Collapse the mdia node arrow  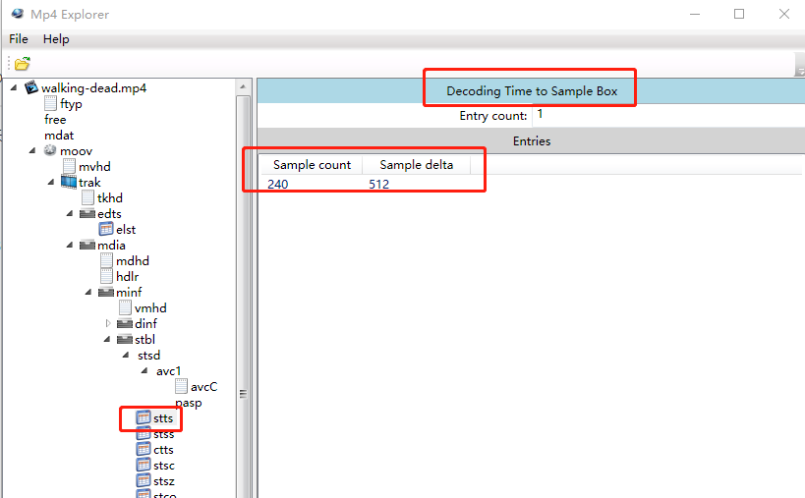pyautogui.click(x=71, y=246)
